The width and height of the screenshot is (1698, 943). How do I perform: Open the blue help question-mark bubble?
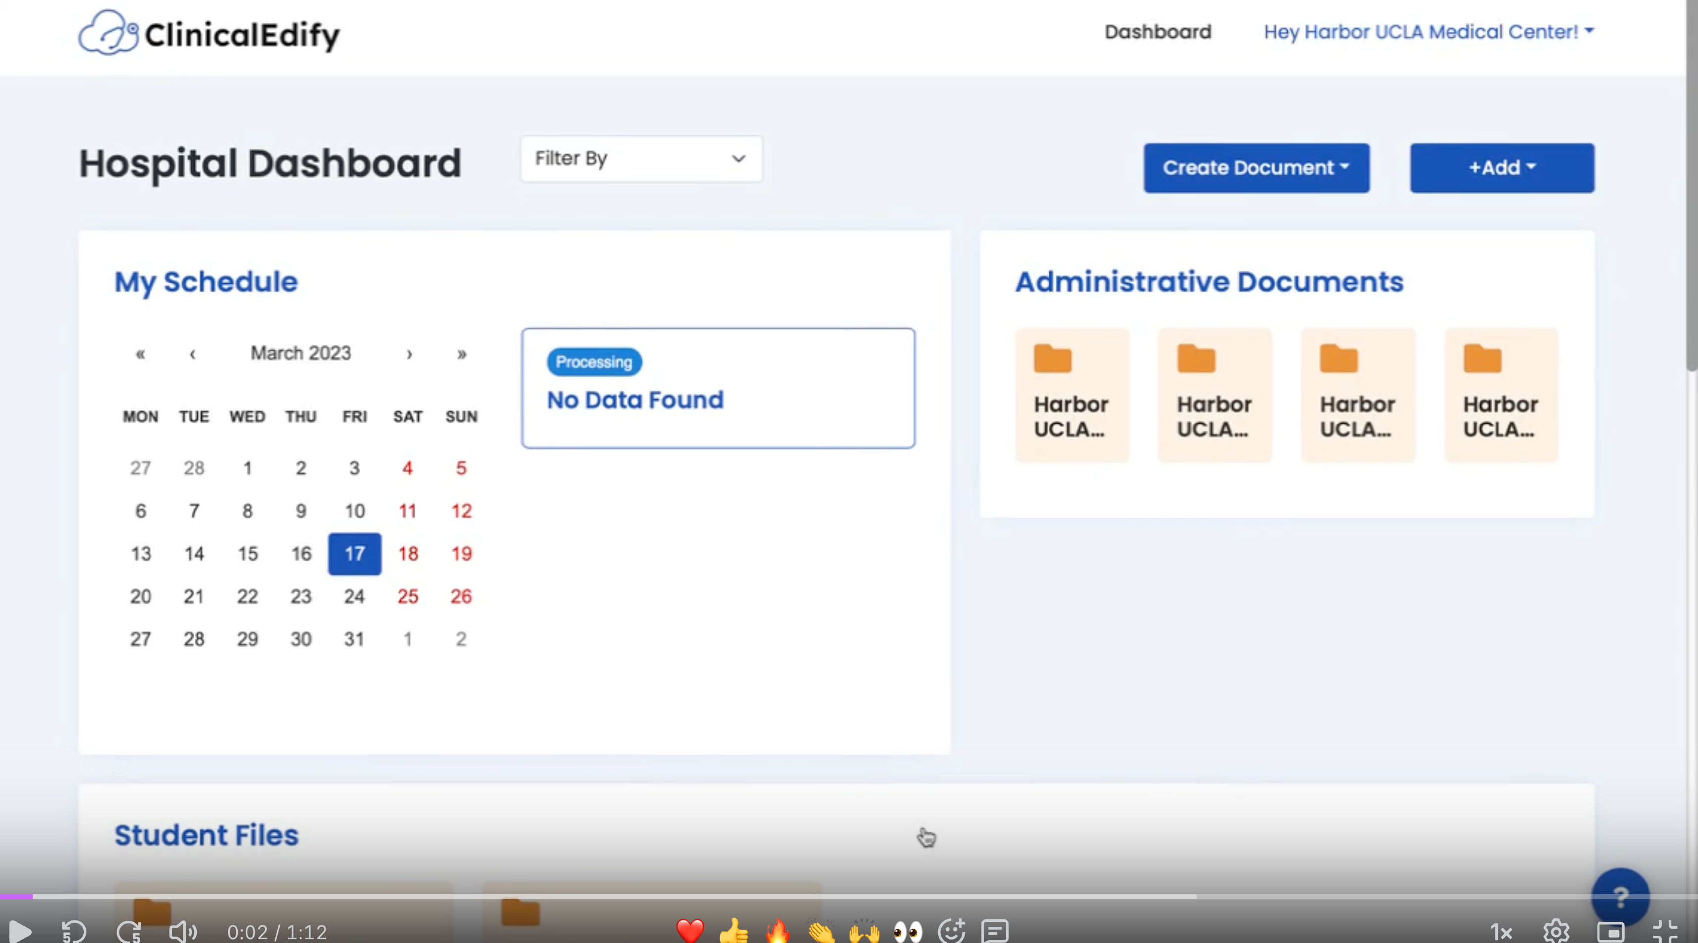1620,897
